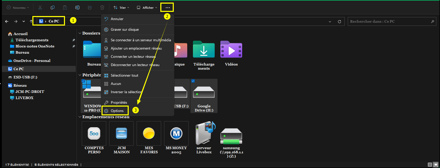Viewport: 440px width, 168px height.
Task: Click the Copy icon in toolbar
Action: pos(53,7)
